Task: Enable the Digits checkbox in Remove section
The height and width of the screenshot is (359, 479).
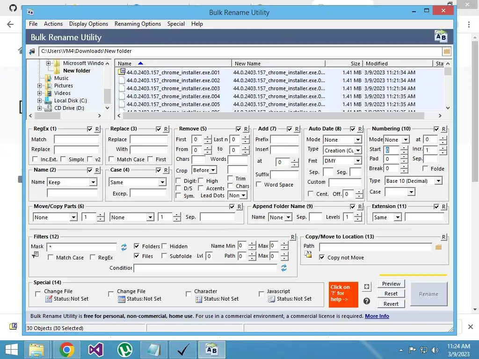Action: [x=178, y=181]
